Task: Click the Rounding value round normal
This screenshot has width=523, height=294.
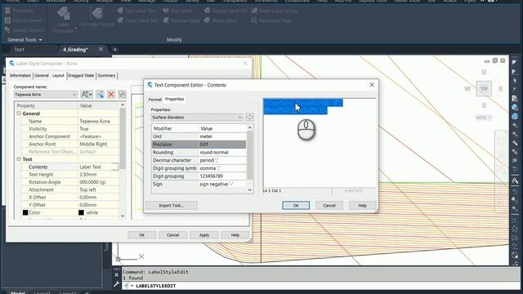Action: [x=222, y=153]
